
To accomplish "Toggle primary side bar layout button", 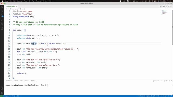I will [164, 4].
